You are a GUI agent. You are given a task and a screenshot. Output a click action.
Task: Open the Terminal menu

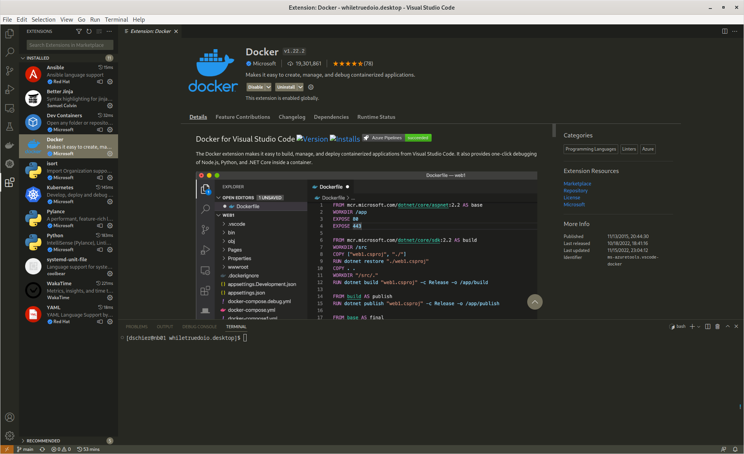[x=116, y=19]
